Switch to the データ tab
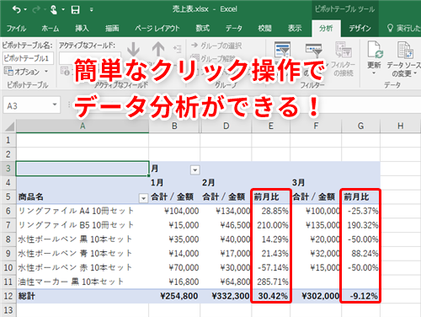Screen dimensions: 421x317 click(234, 29)
